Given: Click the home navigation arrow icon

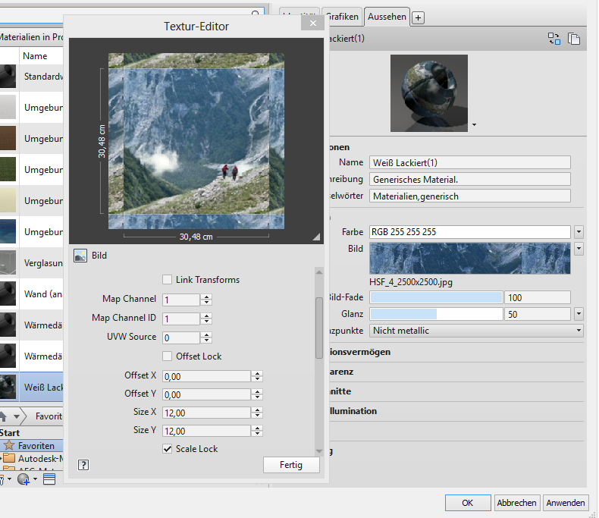Looking at the screenshot, I should [x=3, y=416].
